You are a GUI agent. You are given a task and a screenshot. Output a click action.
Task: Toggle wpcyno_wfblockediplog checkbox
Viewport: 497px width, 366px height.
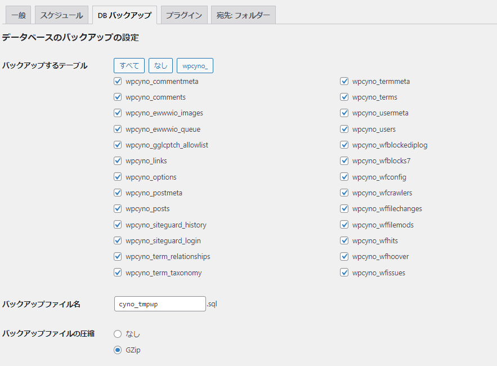tap(344, 145)
